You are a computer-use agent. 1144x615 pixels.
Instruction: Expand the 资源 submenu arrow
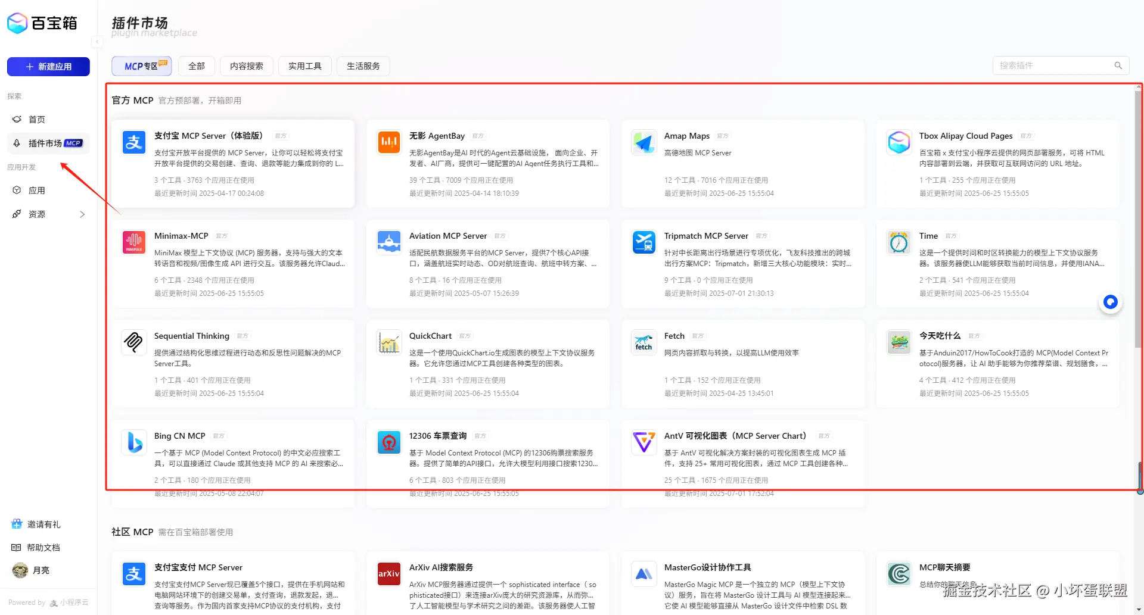pos(82,214)
